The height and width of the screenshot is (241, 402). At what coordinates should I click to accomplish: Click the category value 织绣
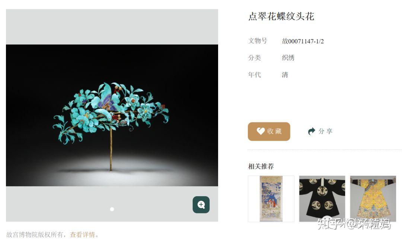coord(288,58)
